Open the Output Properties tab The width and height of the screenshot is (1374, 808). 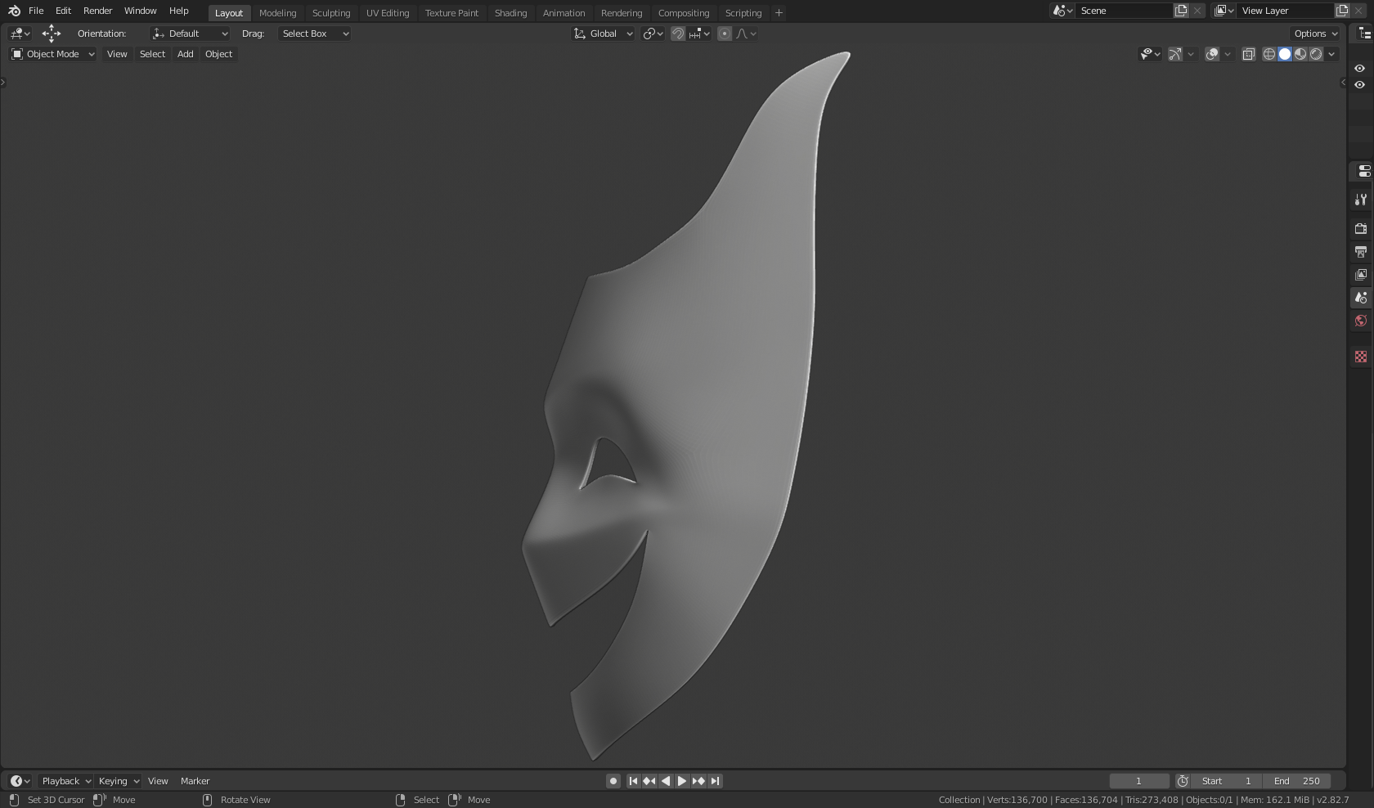1360,252
